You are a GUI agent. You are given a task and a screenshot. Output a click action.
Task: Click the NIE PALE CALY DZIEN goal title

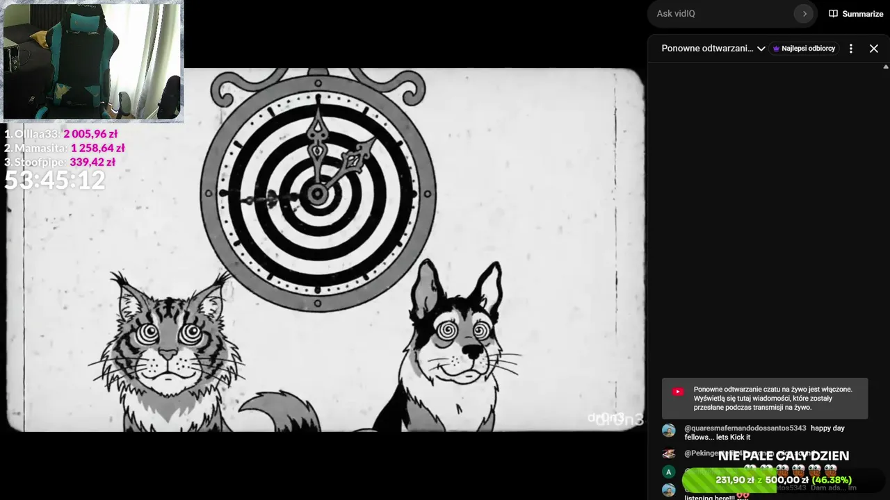coord(784,456)
